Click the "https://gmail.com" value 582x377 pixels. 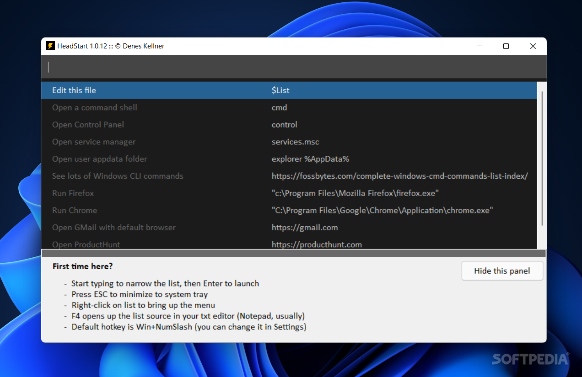pos(305,228)
